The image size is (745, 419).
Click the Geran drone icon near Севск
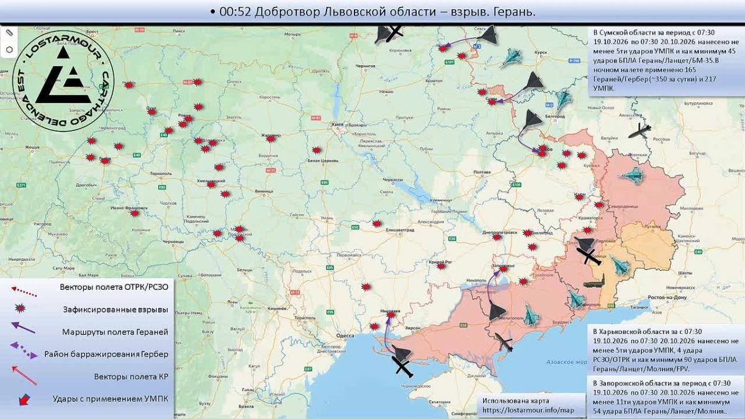[489, 35]
